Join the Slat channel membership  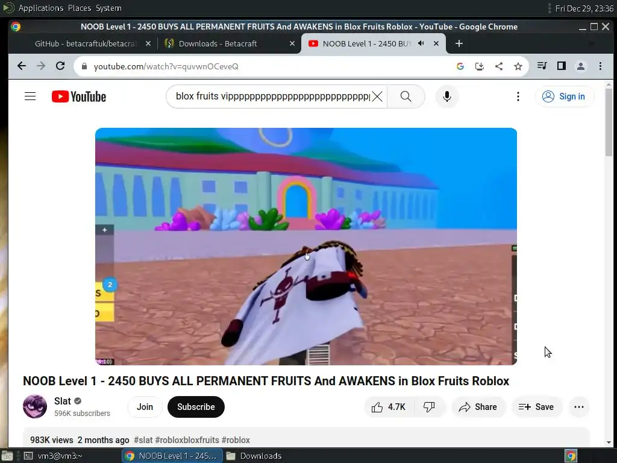point(145,407)
